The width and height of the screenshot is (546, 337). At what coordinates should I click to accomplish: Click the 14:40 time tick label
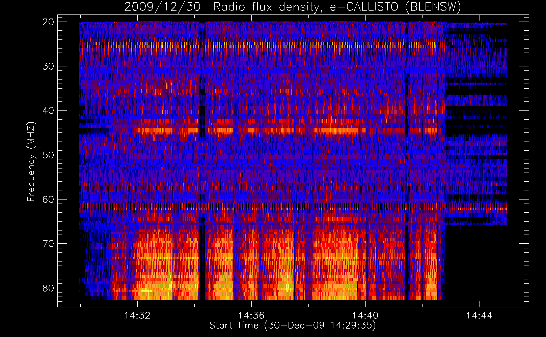pyautogui.click(x=365, y=316)
